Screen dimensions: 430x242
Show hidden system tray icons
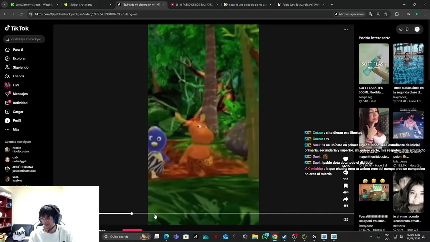(371, 237)
